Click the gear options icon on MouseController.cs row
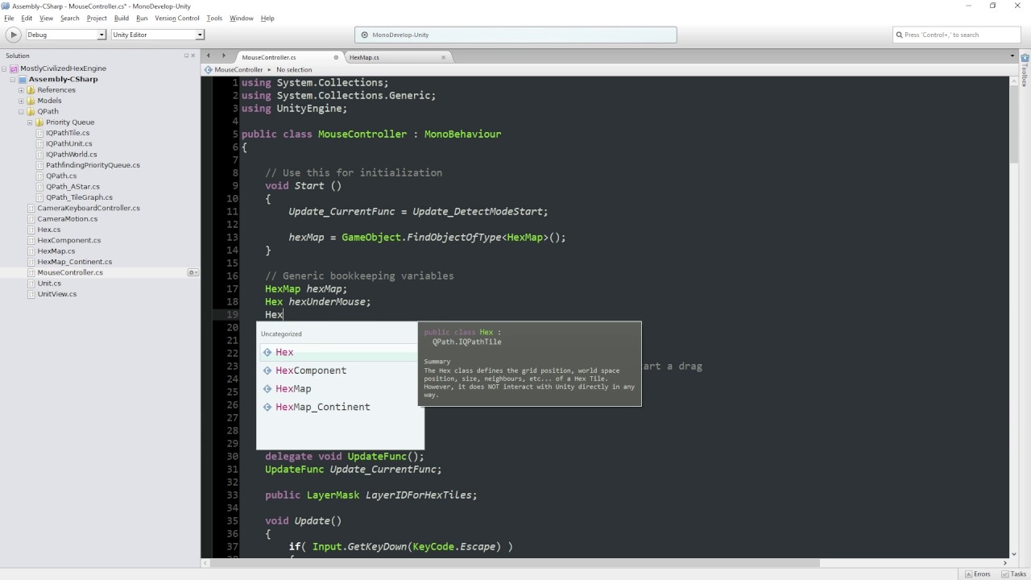 (193, 272)
